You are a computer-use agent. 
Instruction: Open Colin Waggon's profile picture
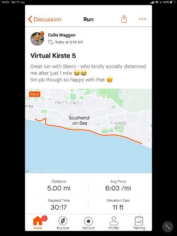coord(37,39)
